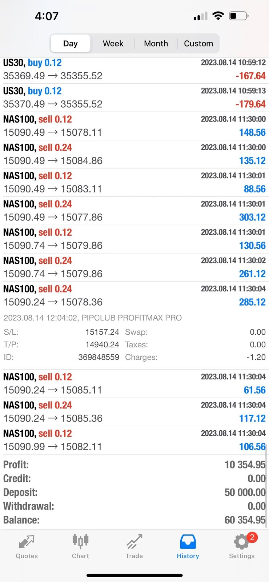Screen dimensions: 269x582
Task: Open NAS100 sell trade with 135.12 profit
Action: click(x=134, y=154)
